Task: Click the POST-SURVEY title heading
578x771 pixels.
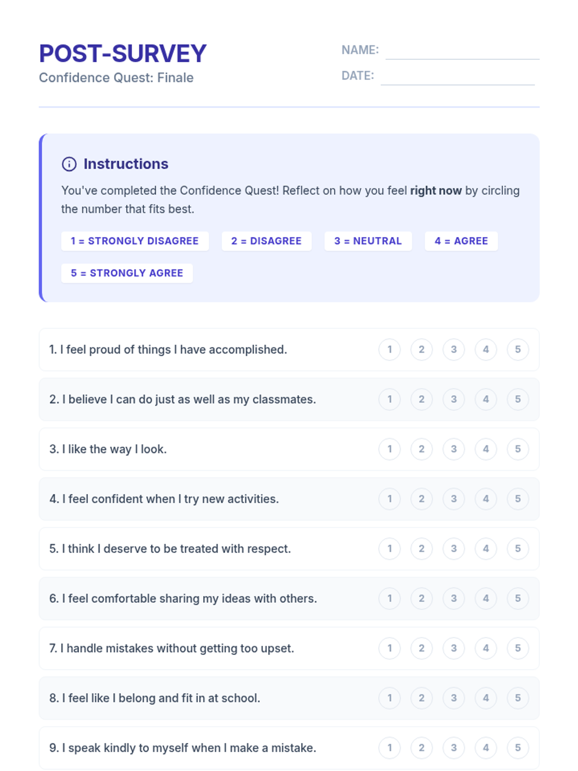Action: coord(123,53)
